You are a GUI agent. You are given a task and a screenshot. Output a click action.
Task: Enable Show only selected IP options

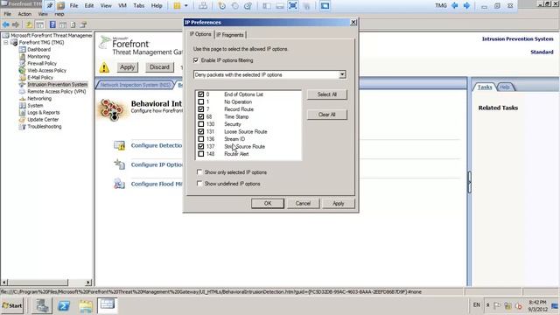click(199, 172)
